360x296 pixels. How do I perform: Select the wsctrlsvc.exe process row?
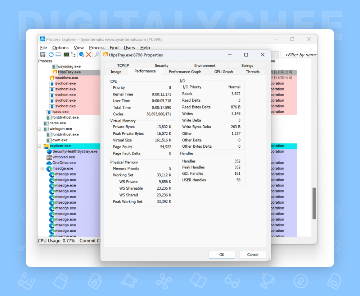[x=67, y=78]
